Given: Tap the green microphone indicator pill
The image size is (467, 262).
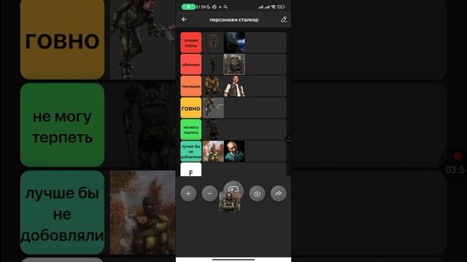Looking at the screenshot, I should 188,7.
